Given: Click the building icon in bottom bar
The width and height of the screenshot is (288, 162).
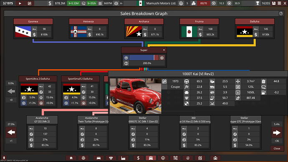Looking at the screenshot, I should [x=200, y=158].
